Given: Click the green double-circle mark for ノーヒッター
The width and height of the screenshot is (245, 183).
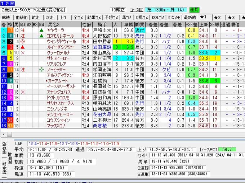Looking at the screenshot, I should [42, 69].
